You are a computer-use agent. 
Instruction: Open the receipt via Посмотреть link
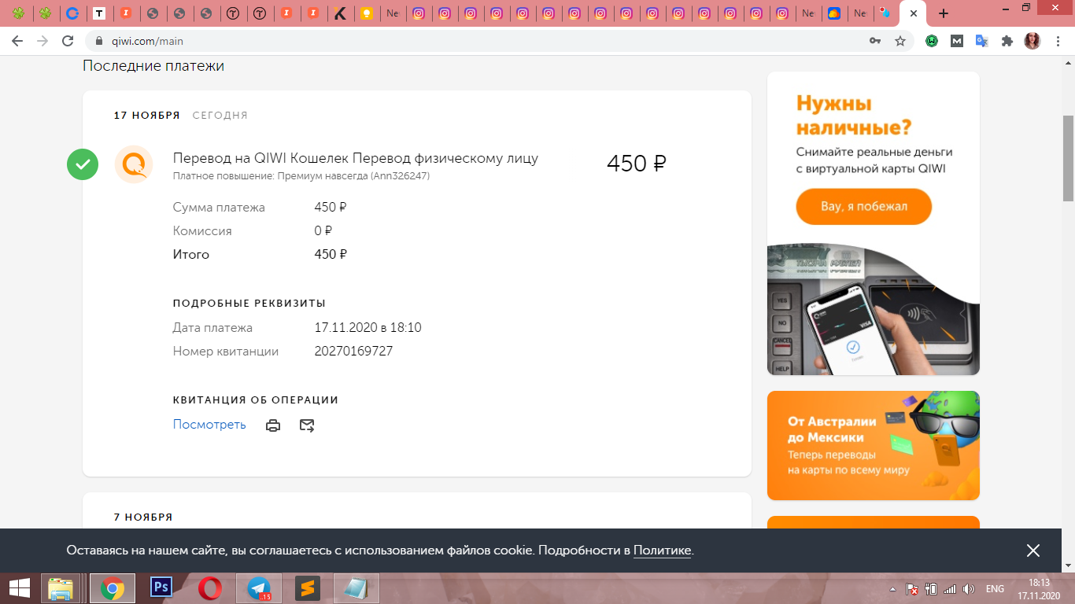click(209, 425)
